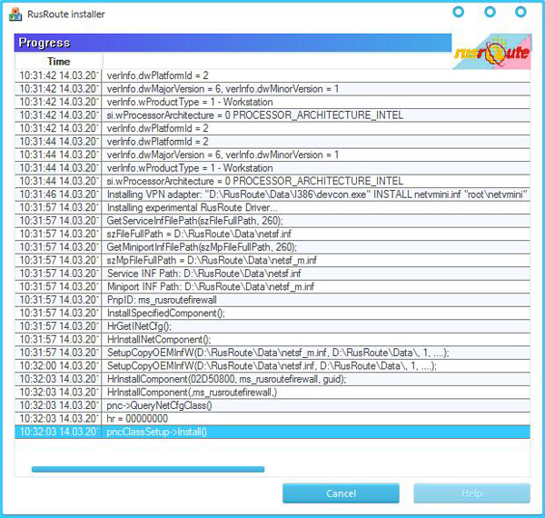Viewport: 545px width, 518px height.
Task: Select the Miniport INF Path line
Action: coord(272,287)
